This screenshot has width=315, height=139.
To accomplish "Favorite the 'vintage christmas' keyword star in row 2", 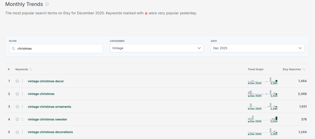I will tap(17, 94).
